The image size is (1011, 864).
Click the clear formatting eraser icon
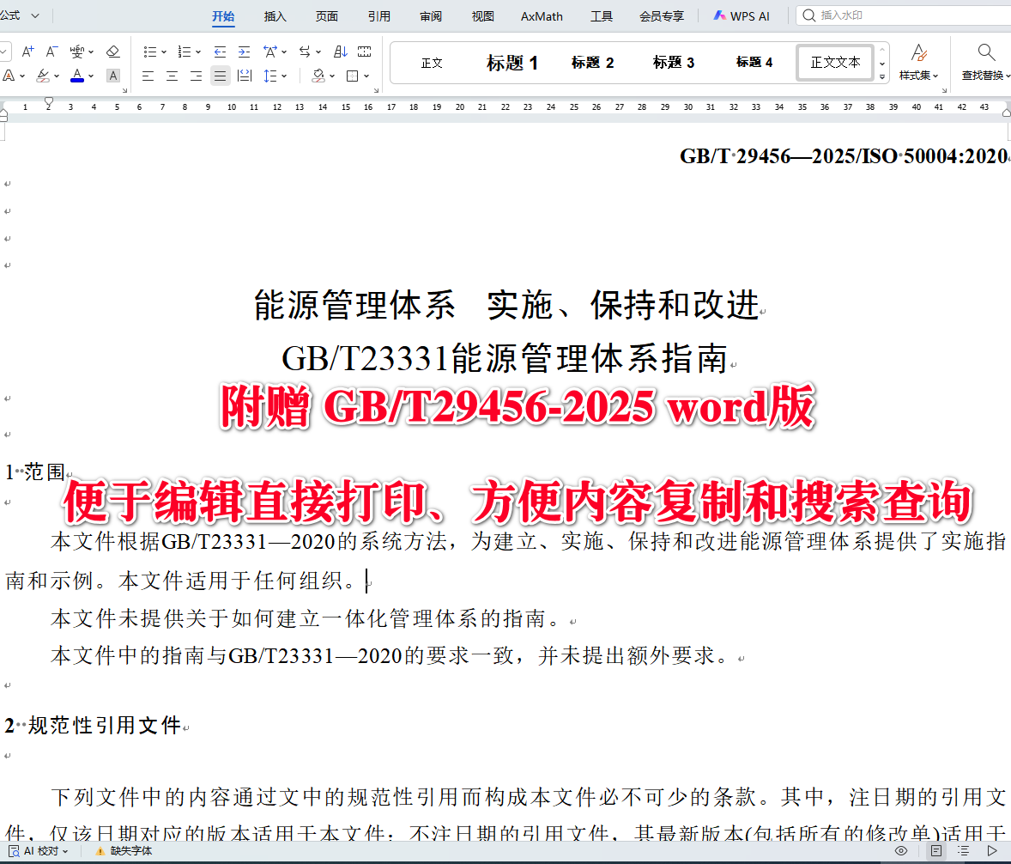pos(112,52)
